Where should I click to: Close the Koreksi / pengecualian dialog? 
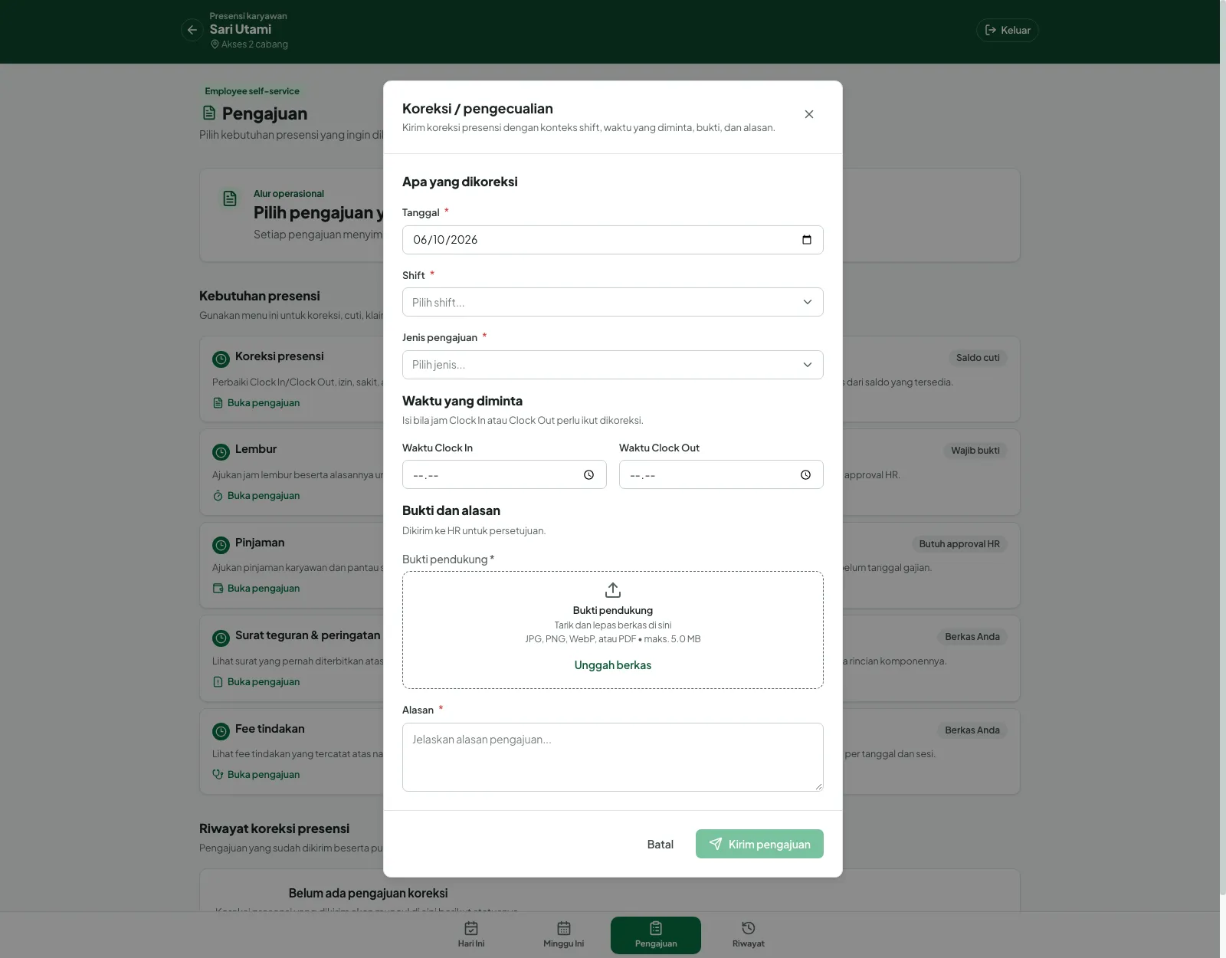(809, 114)
